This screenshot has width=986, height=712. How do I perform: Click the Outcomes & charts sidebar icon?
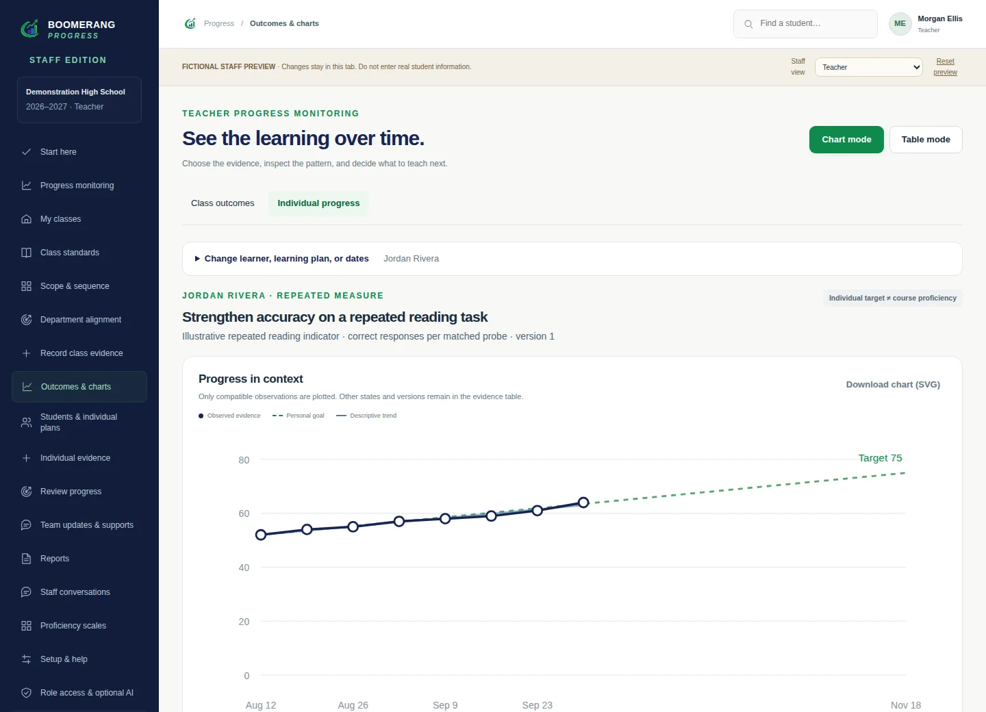pyautogui.click(x=27, y=387)
